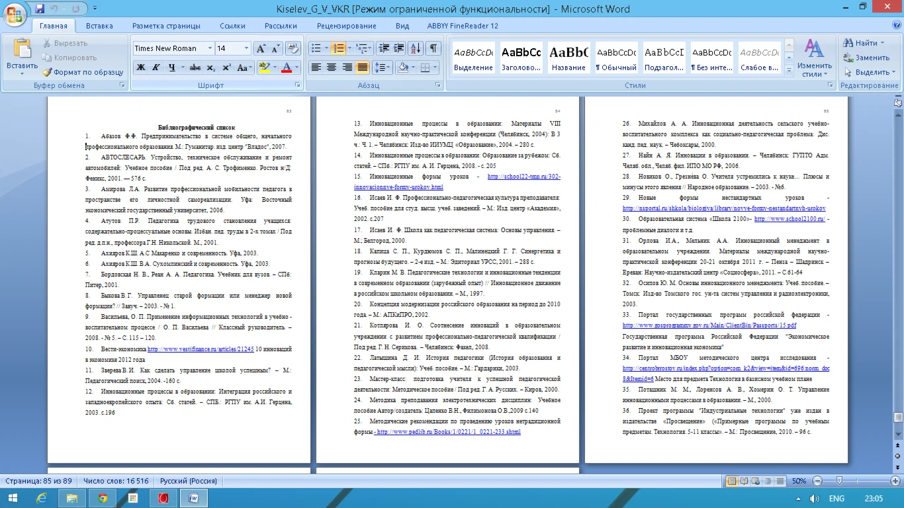Click the Clear Formatting eraser icon
The height and width of the screenshot is (508, 904).
click(x=293, y=48)
